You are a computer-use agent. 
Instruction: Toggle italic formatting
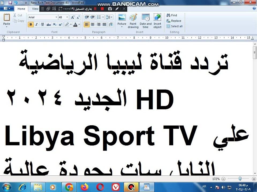point(36,25)
